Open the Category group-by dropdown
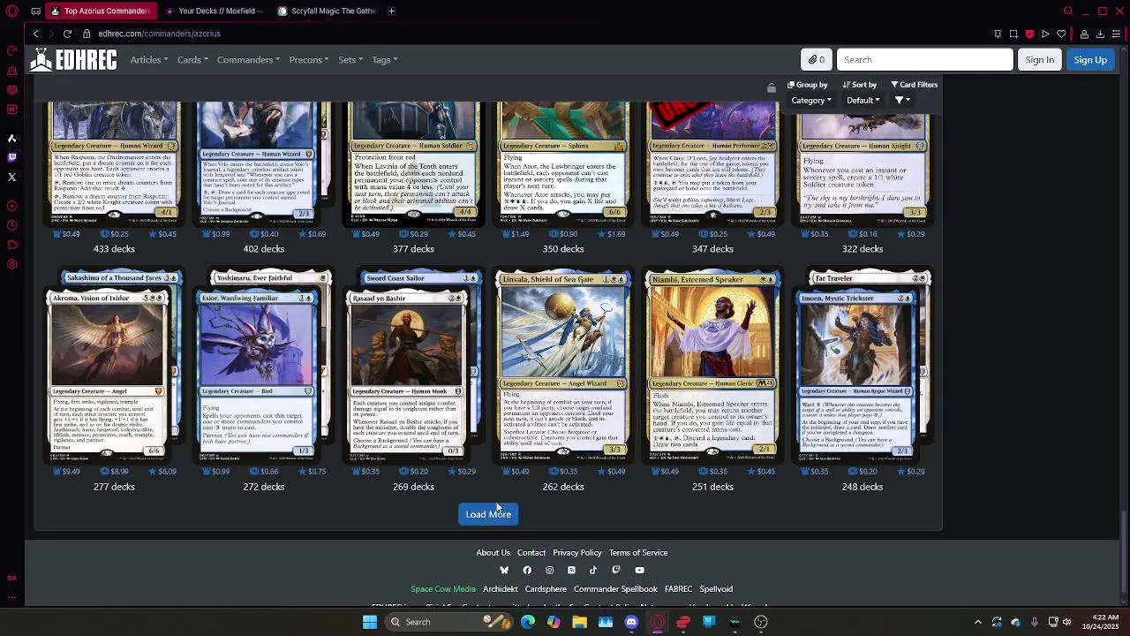Screen dimensions: 1130x636 click(x=810, y=101)
